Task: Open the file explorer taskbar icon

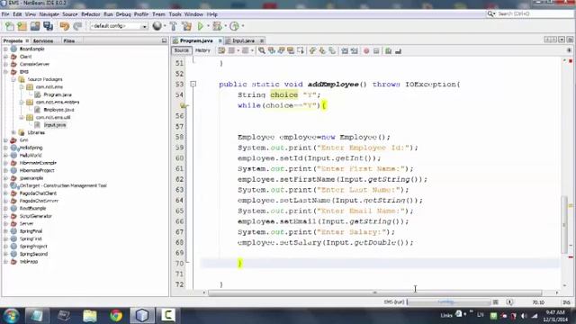Action: pyautogui.click(x=90, y=316)
